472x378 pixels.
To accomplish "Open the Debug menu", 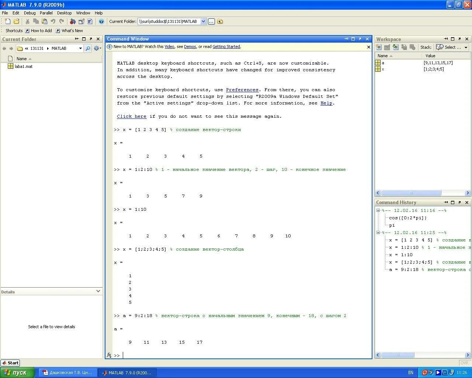I will (x=30, y=13).
